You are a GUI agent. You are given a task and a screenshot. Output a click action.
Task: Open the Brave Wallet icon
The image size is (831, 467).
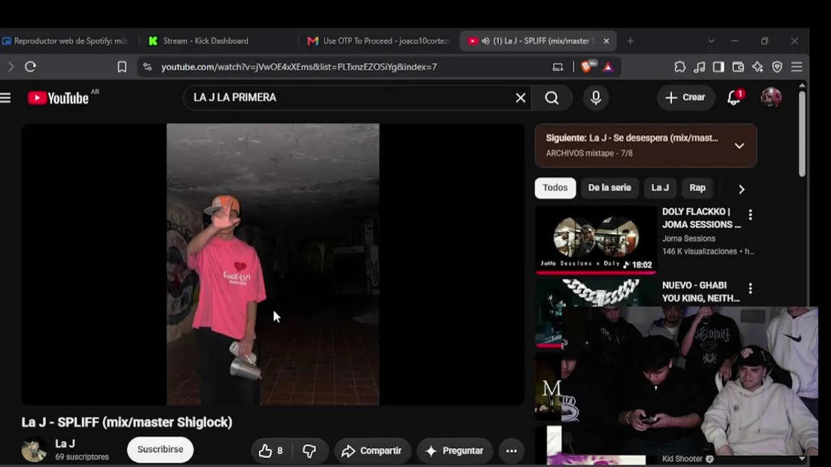(738, 67)
